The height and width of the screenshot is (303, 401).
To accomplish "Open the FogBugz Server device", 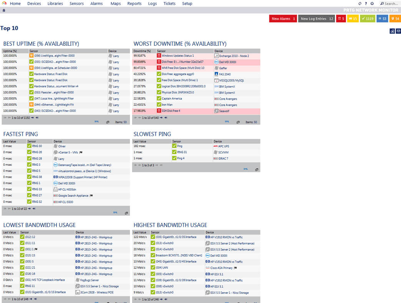I will tap(89, 280).
